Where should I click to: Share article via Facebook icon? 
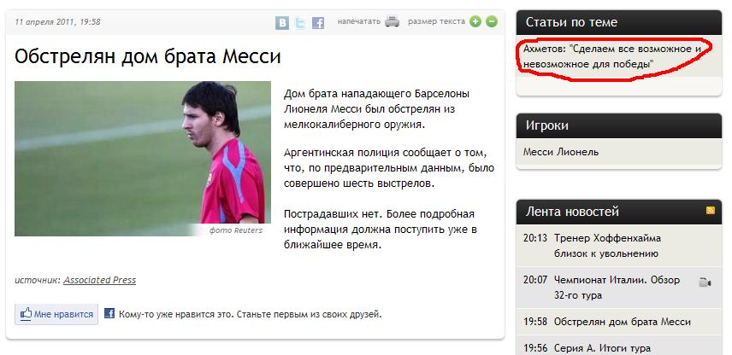point(318,23)
